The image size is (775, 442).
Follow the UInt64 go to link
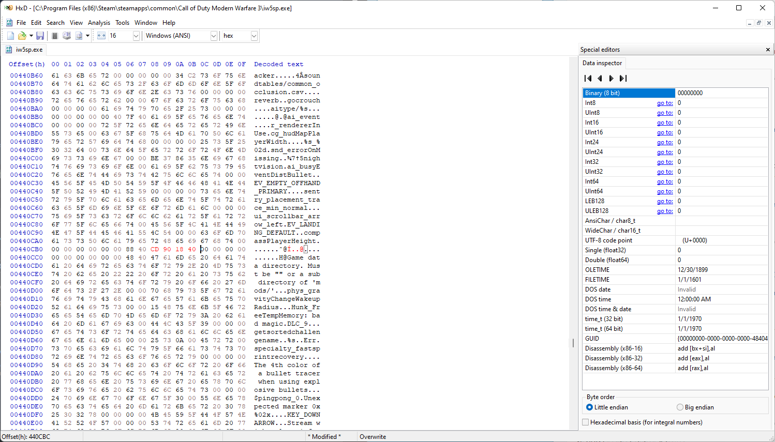point(665,191)
